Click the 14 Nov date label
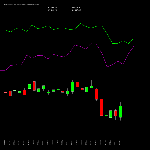The height and width of the screenshot is (150, 150). tap(52, 143)
